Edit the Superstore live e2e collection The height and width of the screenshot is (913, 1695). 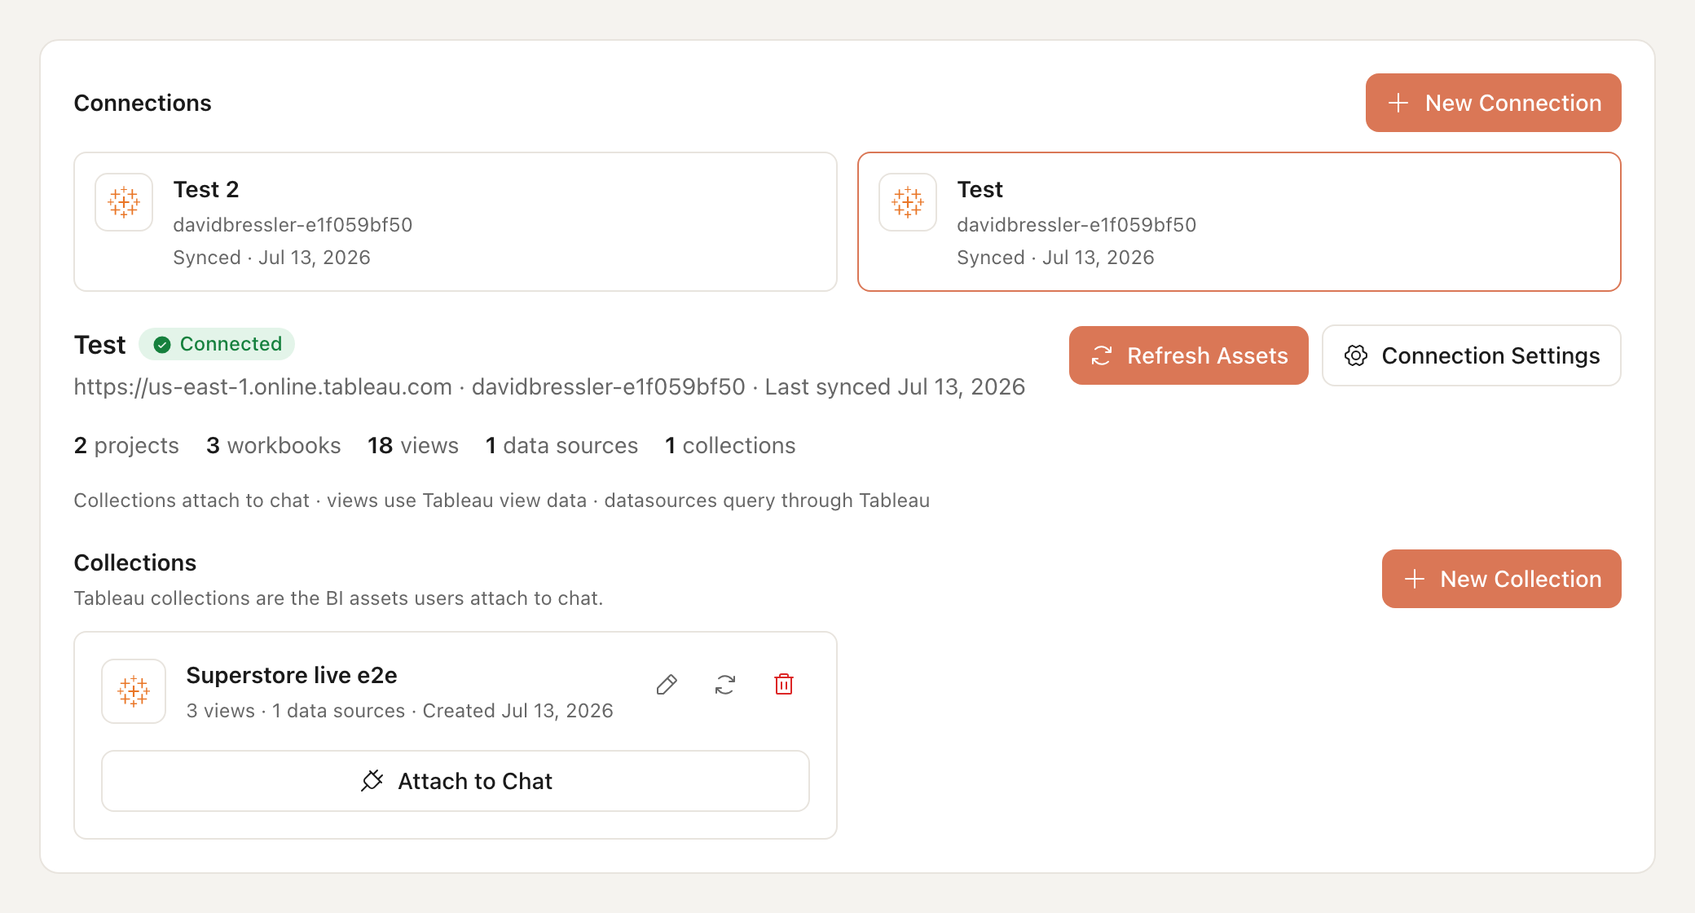tap(667, 685)
